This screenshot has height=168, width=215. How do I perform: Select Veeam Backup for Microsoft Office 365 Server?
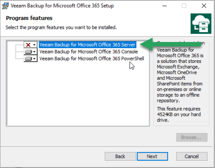tap(88, 45)
